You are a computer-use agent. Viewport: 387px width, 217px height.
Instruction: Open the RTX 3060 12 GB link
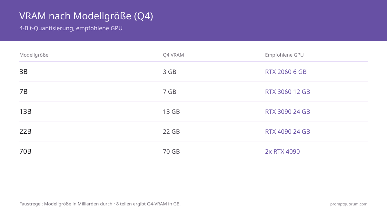[287, 92]
